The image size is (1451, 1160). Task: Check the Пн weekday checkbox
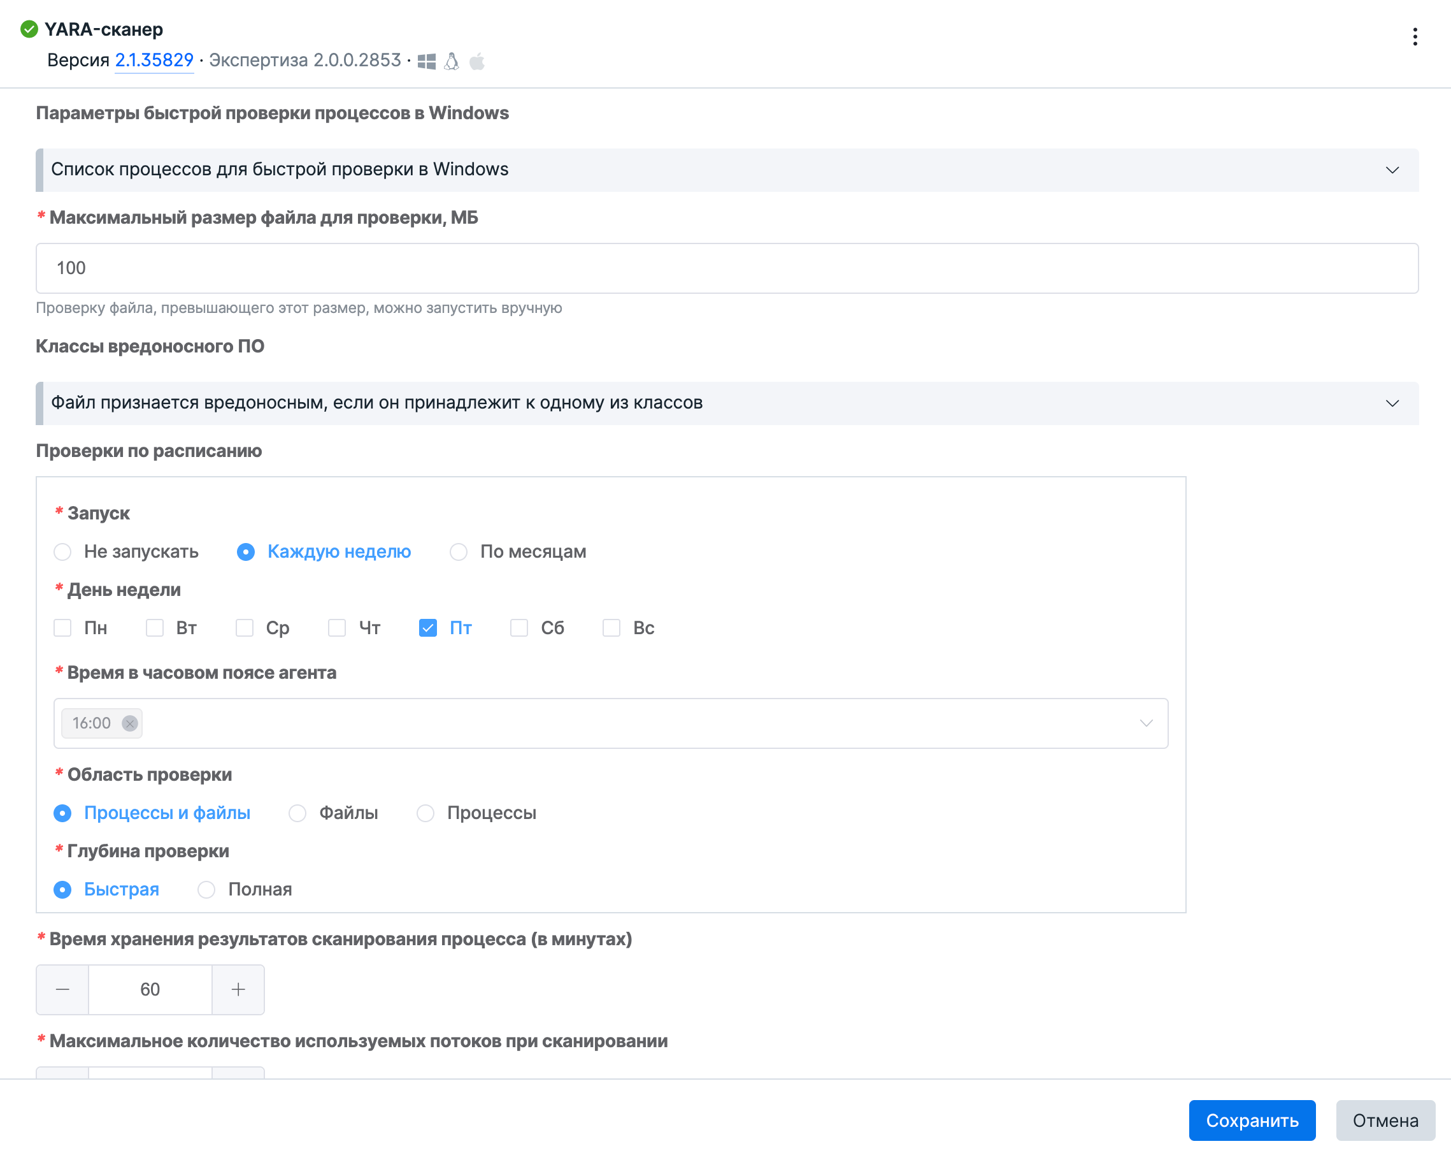pyautogui.click(x=62, y=627)
